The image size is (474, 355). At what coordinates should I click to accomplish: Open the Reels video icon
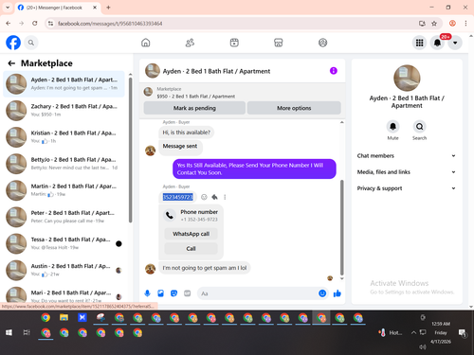(234, 43)
